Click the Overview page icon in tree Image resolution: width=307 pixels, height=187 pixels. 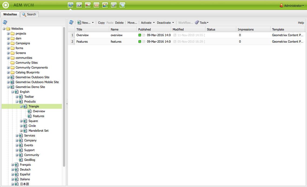29,111
